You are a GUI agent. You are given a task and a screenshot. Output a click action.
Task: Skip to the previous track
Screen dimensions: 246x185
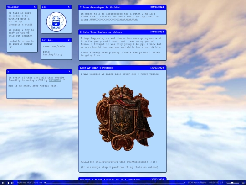click(3, 183)
